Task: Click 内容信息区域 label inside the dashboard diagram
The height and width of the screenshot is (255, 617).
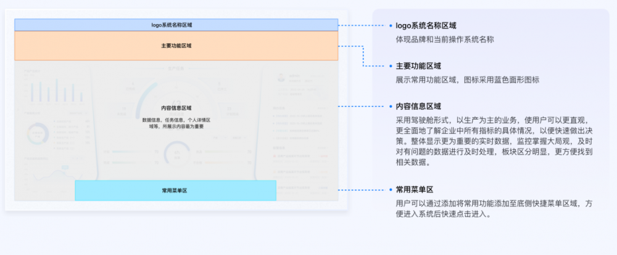Action: [x=176, y=108]
